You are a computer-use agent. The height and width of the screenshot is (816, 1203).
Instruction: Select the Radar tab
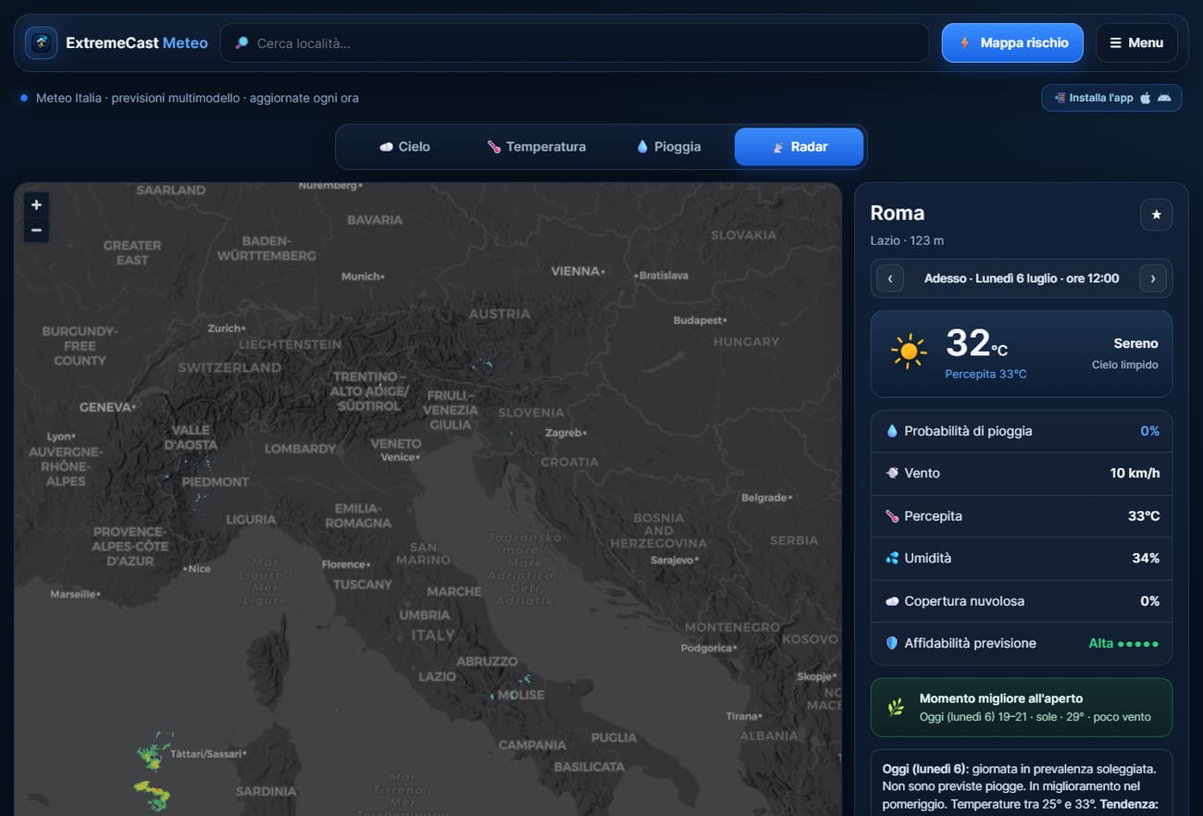(799, 147)
